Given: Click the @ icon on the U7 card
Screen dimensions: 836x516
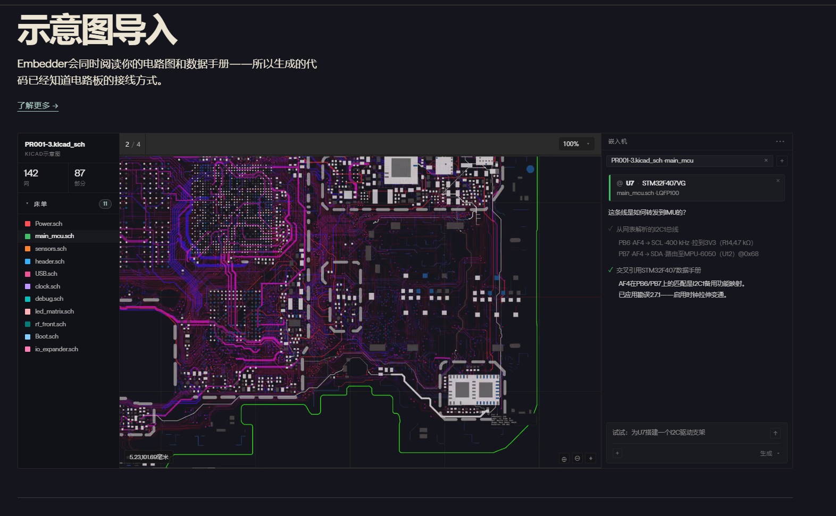Looking at the screenshot, I should pyautogui.click(x=620, y=183).
